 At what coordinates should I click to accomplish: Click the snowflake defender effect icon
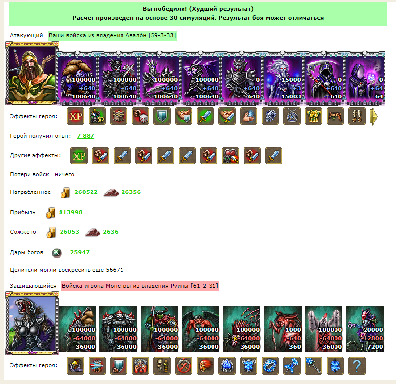335,366
